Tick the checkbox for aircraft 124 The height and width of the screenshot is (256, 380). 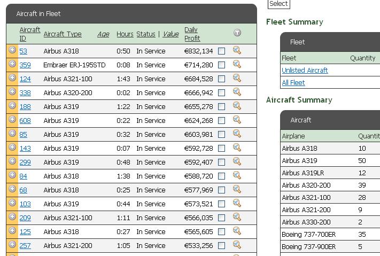point(221,79)
